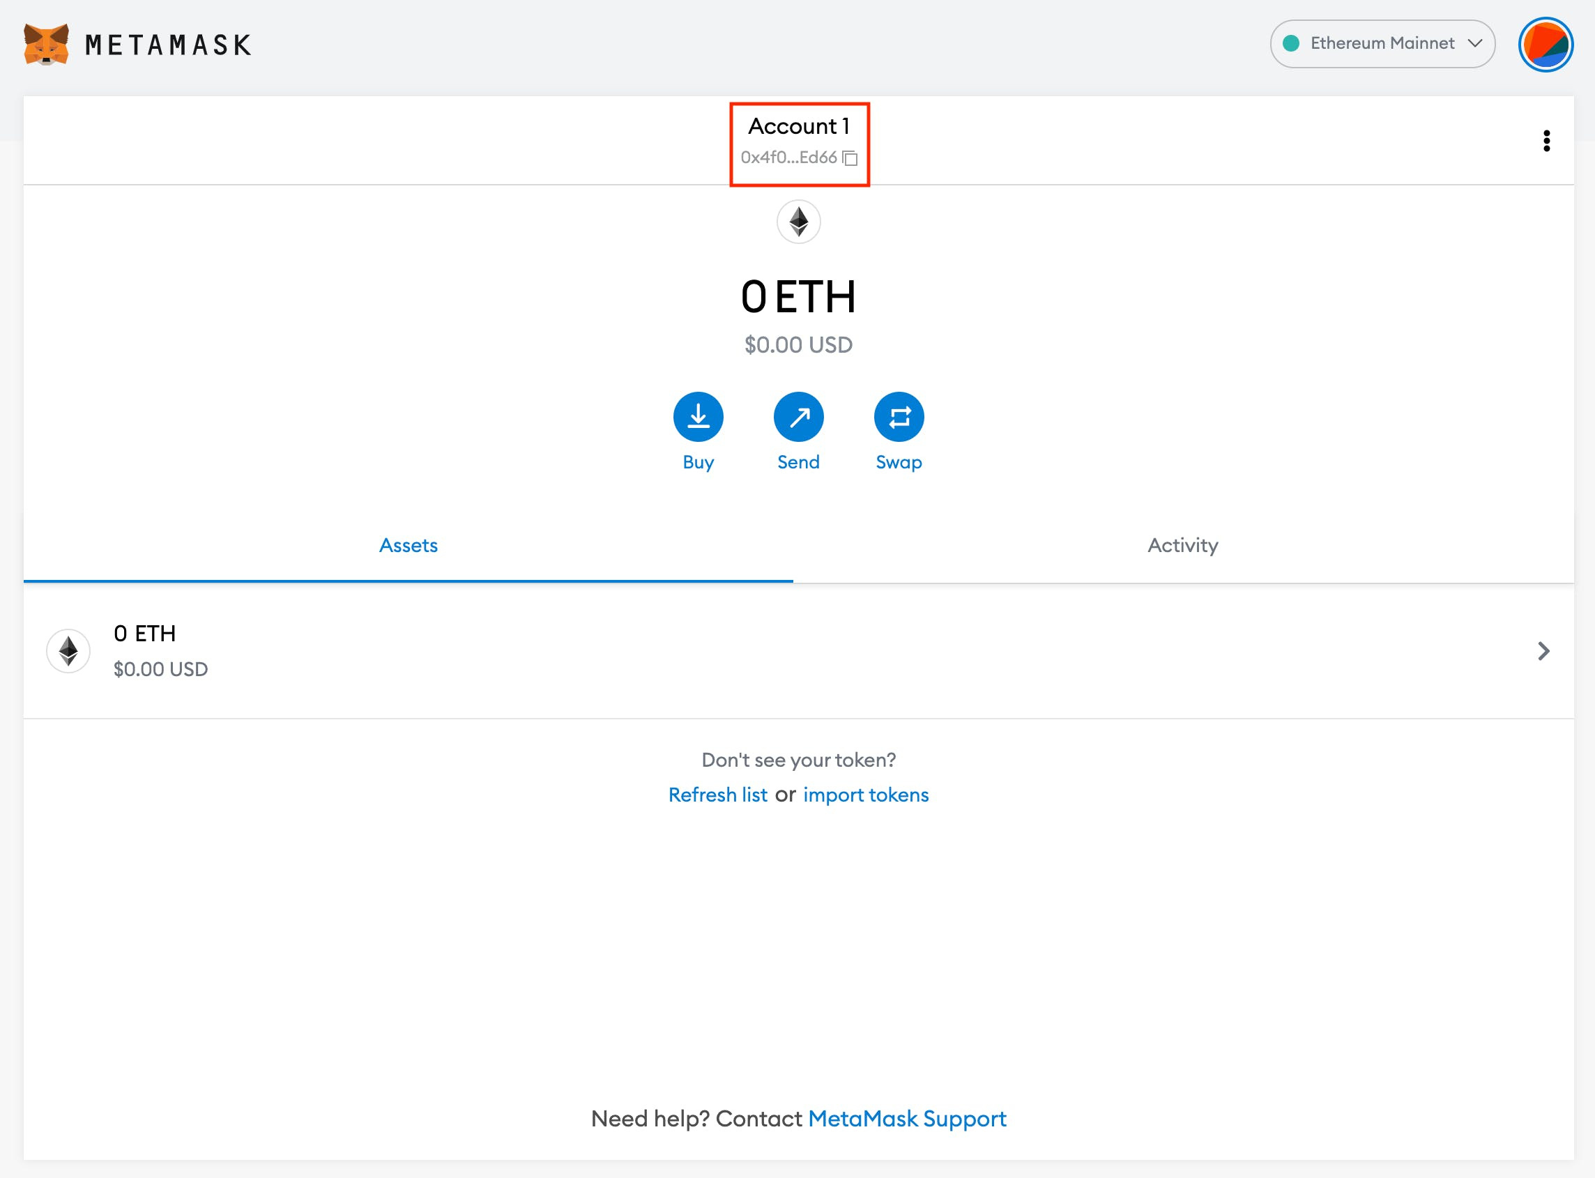Expand the 0 ETH asset row chevron

pyautogui.click(x=1543, y=651)
